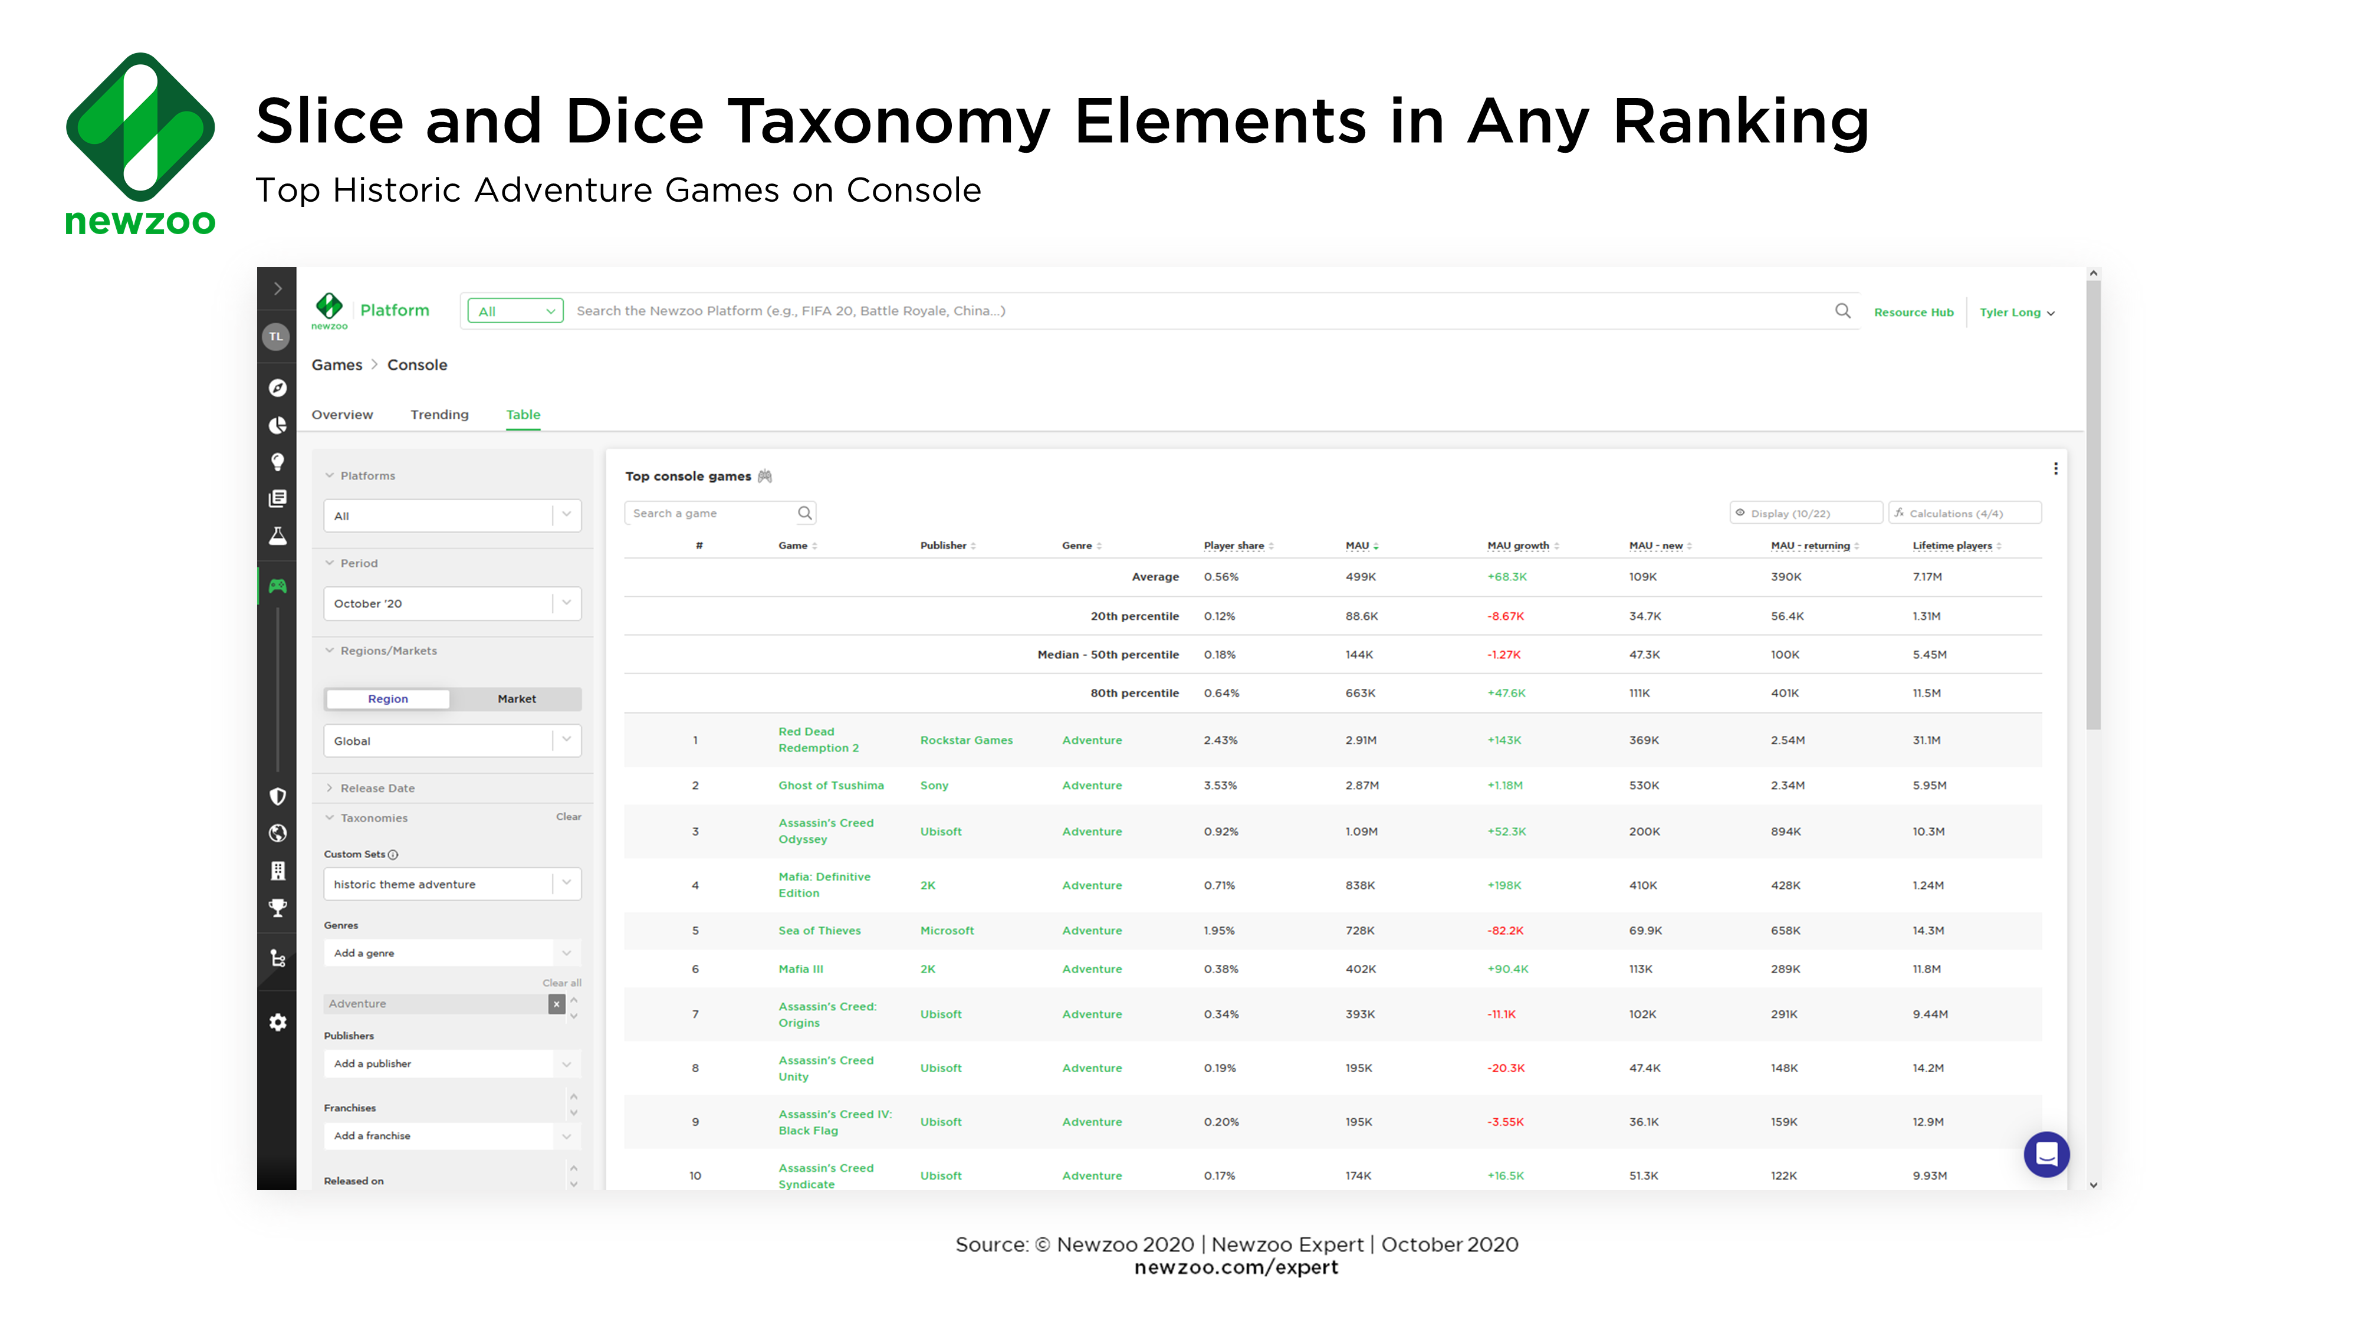
Task: Click the magnifier in Search a game
Action: (804, 513)
